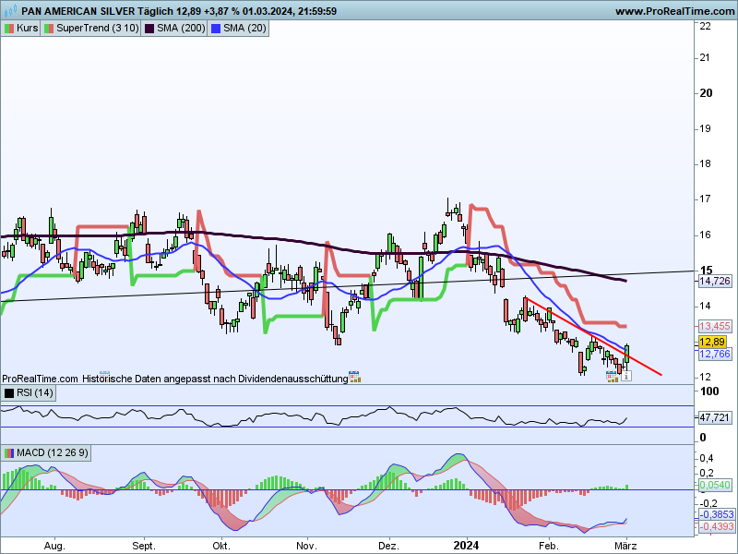738x554 pixels.
Task: Open the RSI (14) panel label
Action: pos(35,393)
